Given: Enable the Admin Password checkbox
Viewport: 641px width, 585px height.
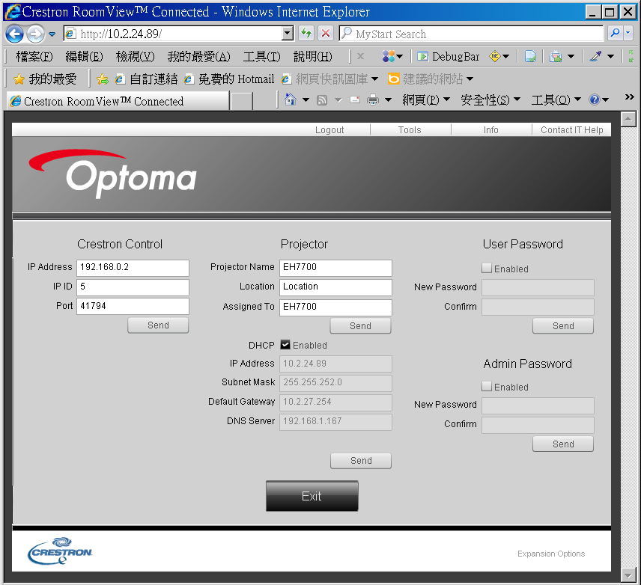Looking at the screenshot, I should pos(487,386).
